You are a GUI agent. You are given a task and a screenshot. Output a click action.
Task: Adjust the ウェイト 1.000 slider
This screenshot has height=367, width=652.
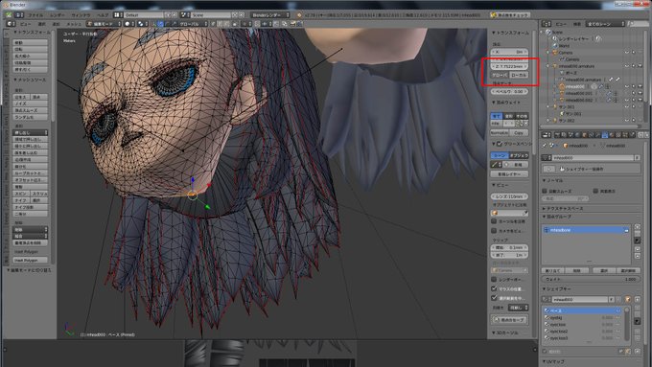[x=590, y=279]
